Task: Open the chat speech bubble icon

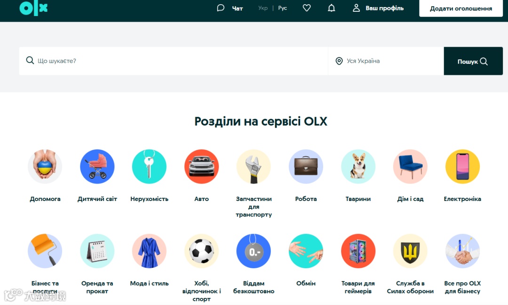Action: [x=221, y=8]
